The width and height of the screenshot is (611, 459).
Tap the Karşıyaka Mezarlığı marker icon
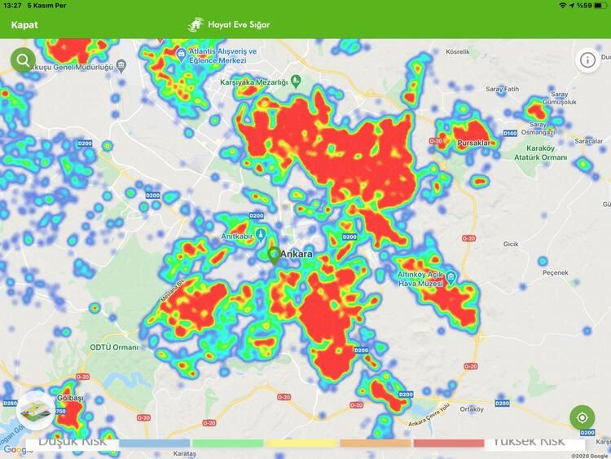(x=297, y=82)
